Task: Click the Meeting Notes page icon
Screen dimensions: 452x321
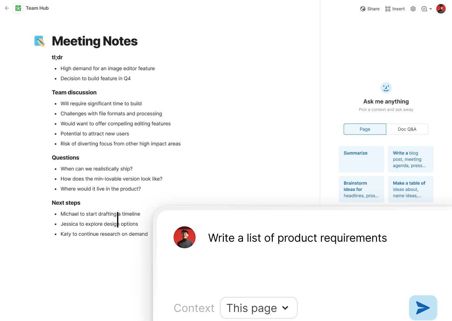Action: [x=40, y=41]
